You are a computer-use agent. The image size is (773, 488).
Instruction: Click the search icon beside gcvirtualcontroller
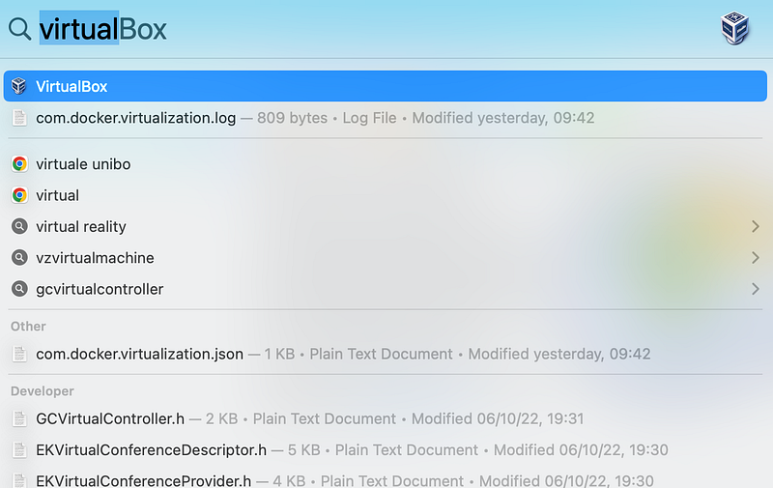(x=19, y=289)
